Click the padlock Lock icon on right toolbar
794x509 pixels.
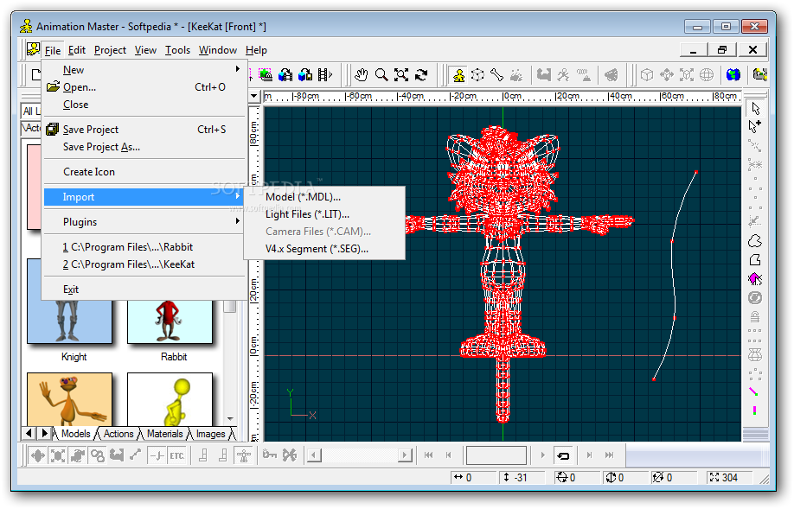[x=755, y=317]
